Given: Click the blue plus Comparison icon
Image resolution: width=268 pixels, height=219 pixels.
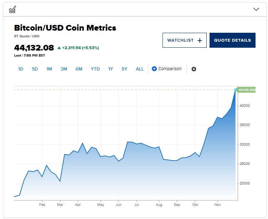Looking at the screenshot, I should 154,69.
